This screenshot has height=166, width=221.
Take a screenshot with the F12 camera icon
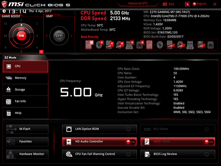tap(165, 4)
